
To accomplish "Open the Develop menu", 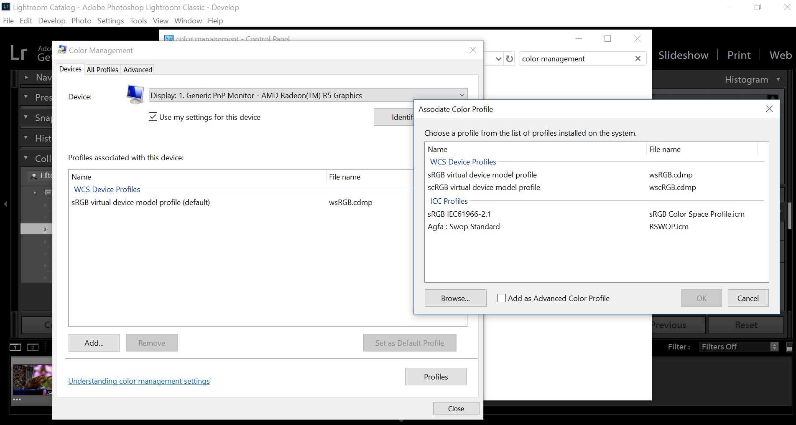I will pos(52,20).
